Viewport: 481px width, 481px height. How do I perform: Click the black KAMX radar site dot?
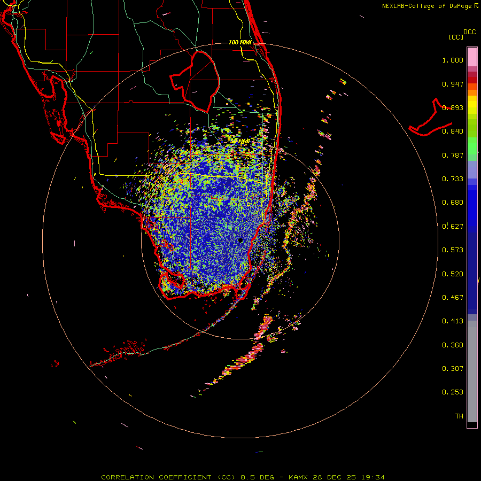[x=240, y=240]
